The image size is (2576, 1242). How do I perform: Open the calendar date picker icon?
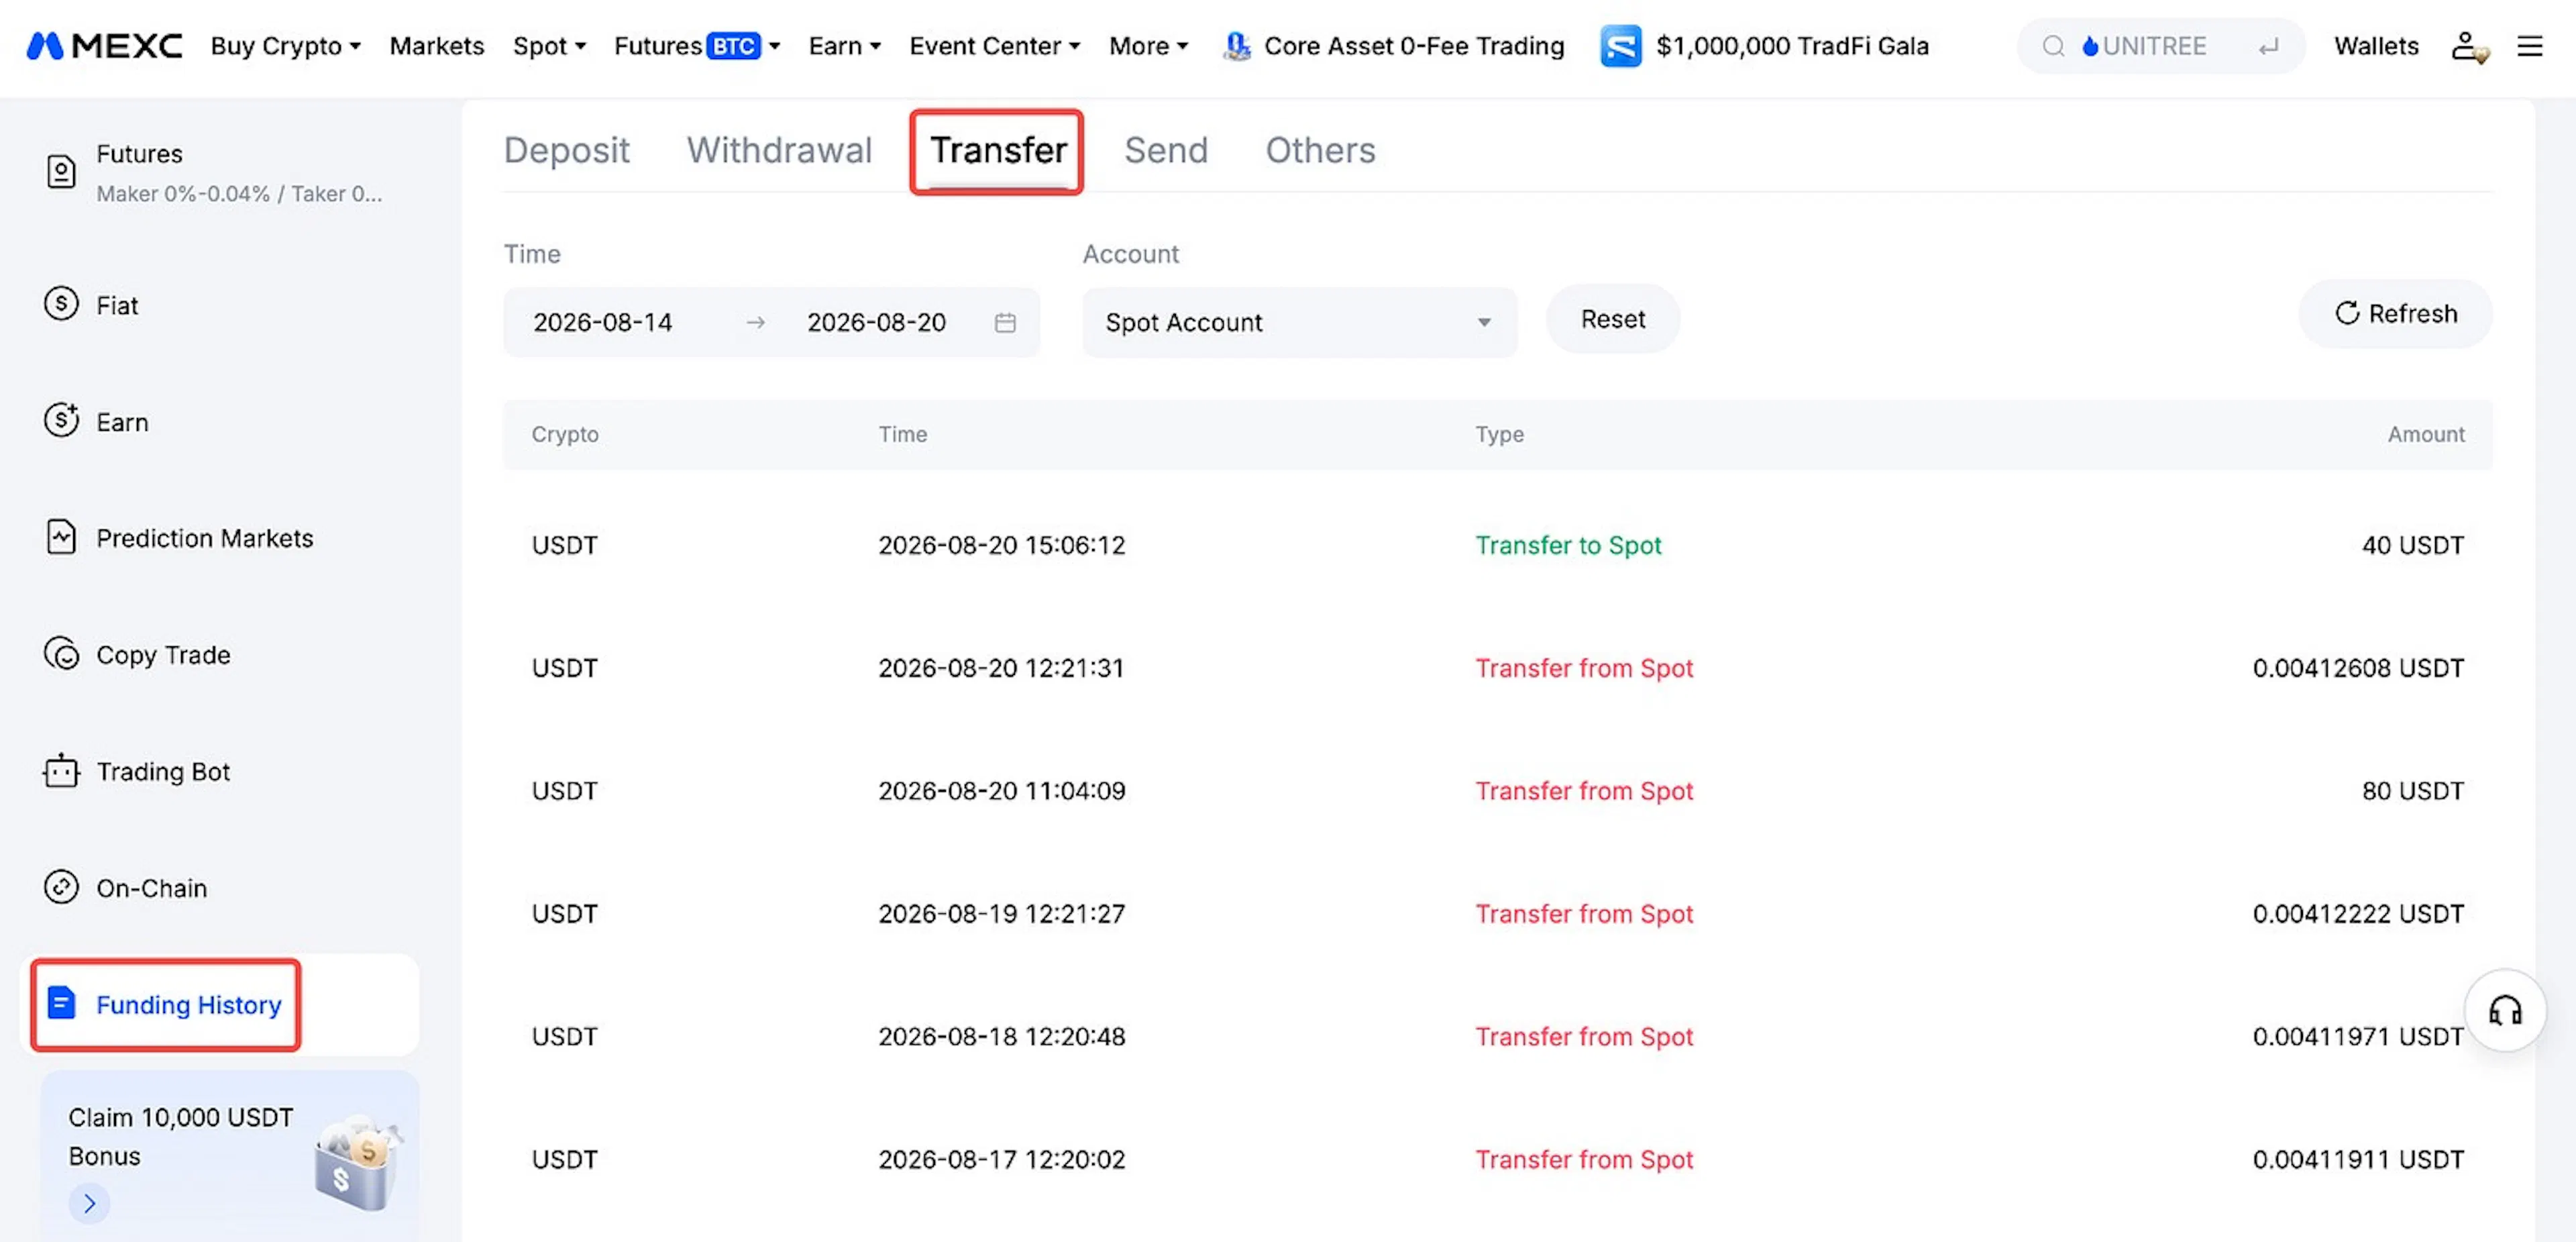click(1005, 322)
